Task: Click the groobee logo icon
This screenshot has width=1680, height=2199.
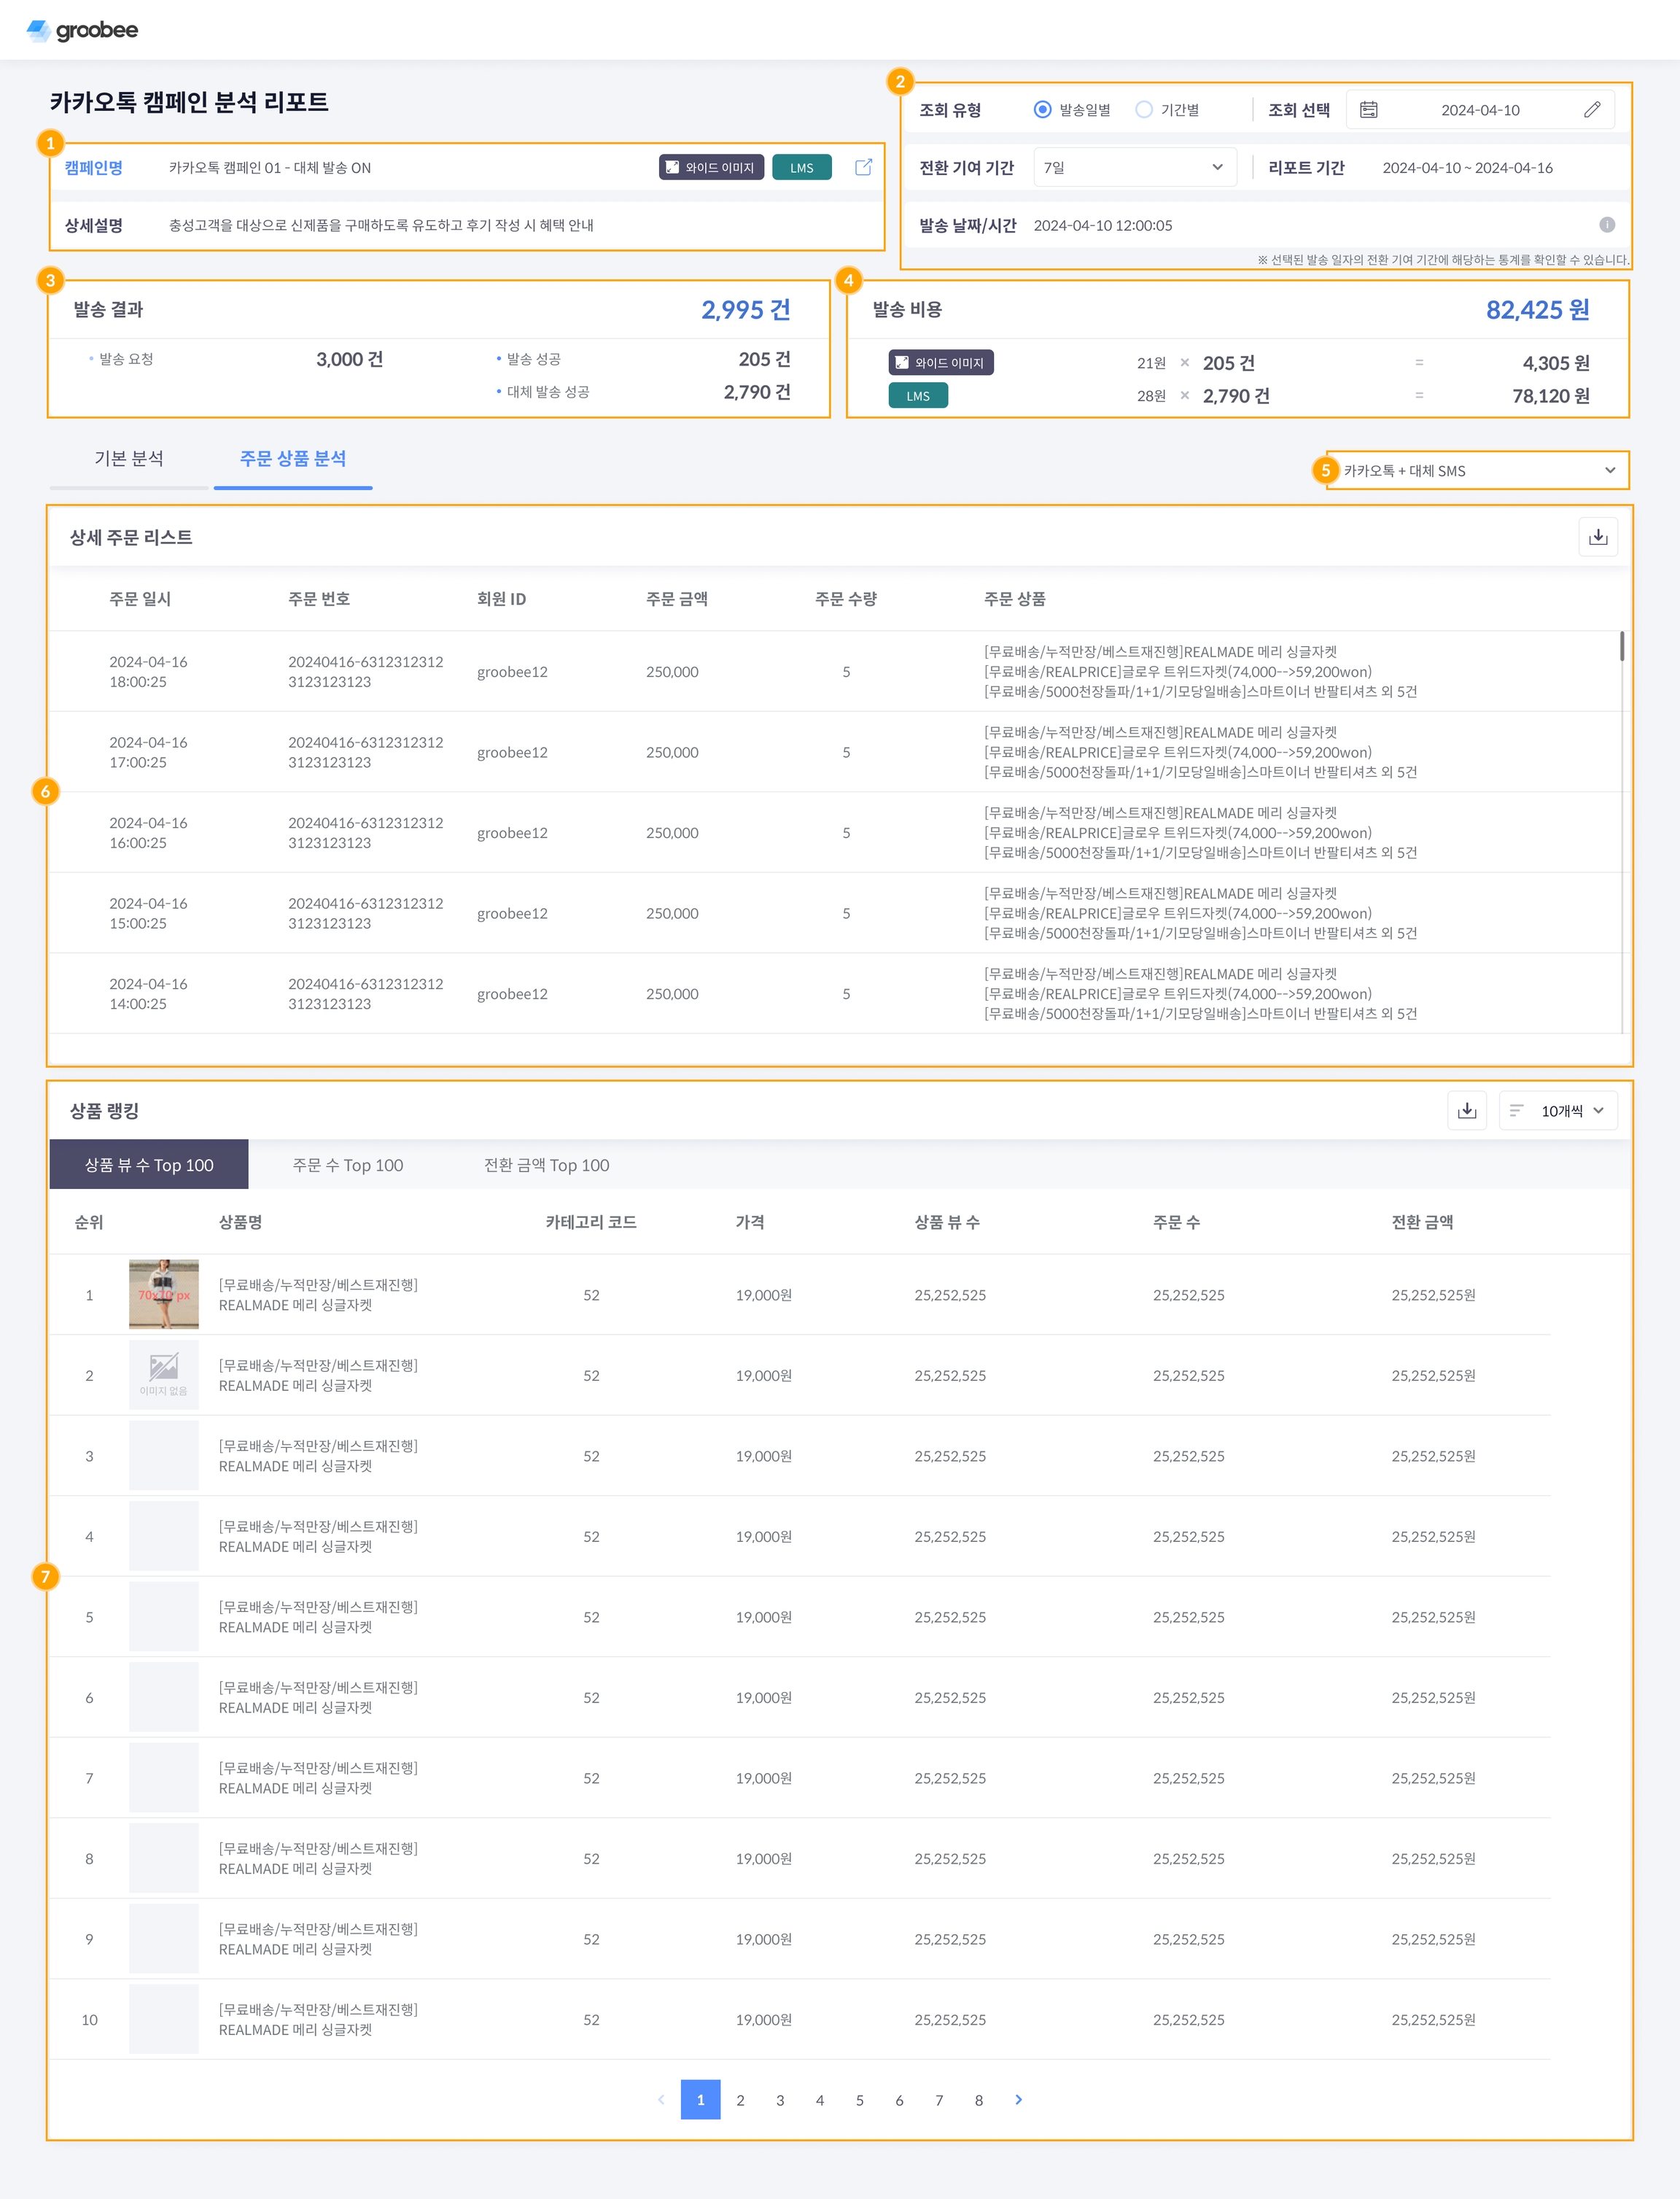Action: pyautogui.click(x=38, y=30)
